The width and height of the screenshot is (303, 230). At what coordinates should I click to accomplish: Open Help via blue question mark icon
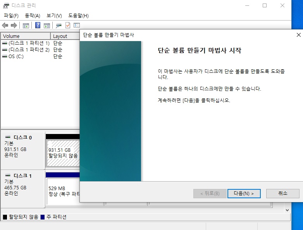point(38,25)
